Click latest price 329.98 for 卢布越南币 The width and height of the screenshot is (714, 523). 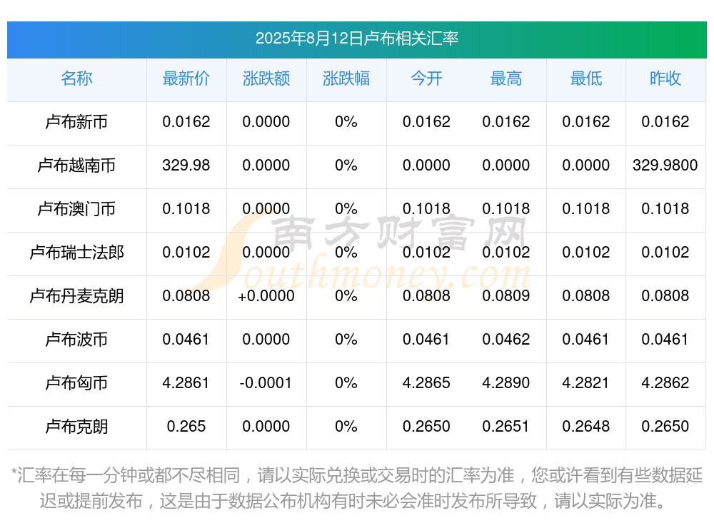(x=186, y=166)
